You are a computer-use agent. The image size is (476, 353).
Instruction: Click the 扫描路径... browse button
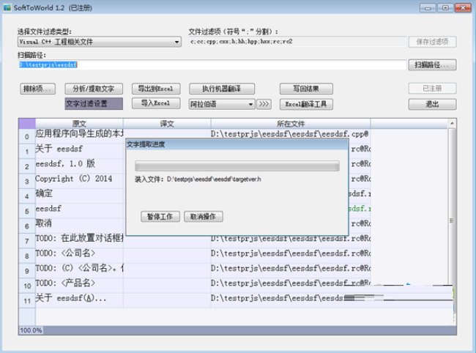point(432,64)
